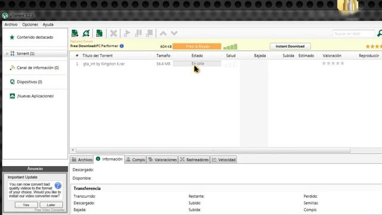
Task: Click the web search input field
Action: [353, 33]
